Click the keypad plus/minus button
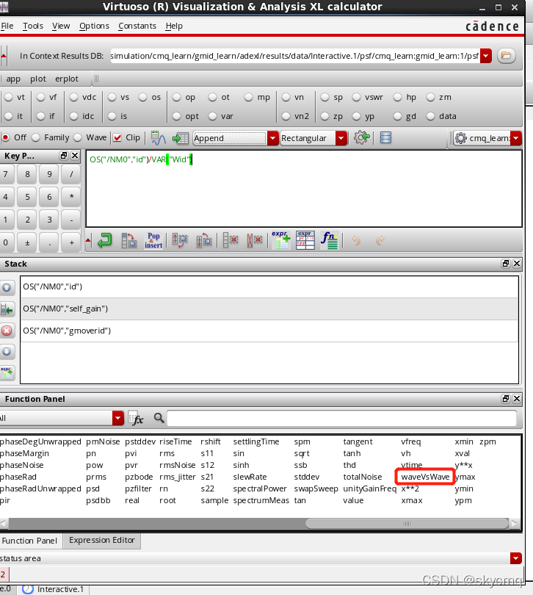This screenshot has height=595, width=533. (27, 243)
